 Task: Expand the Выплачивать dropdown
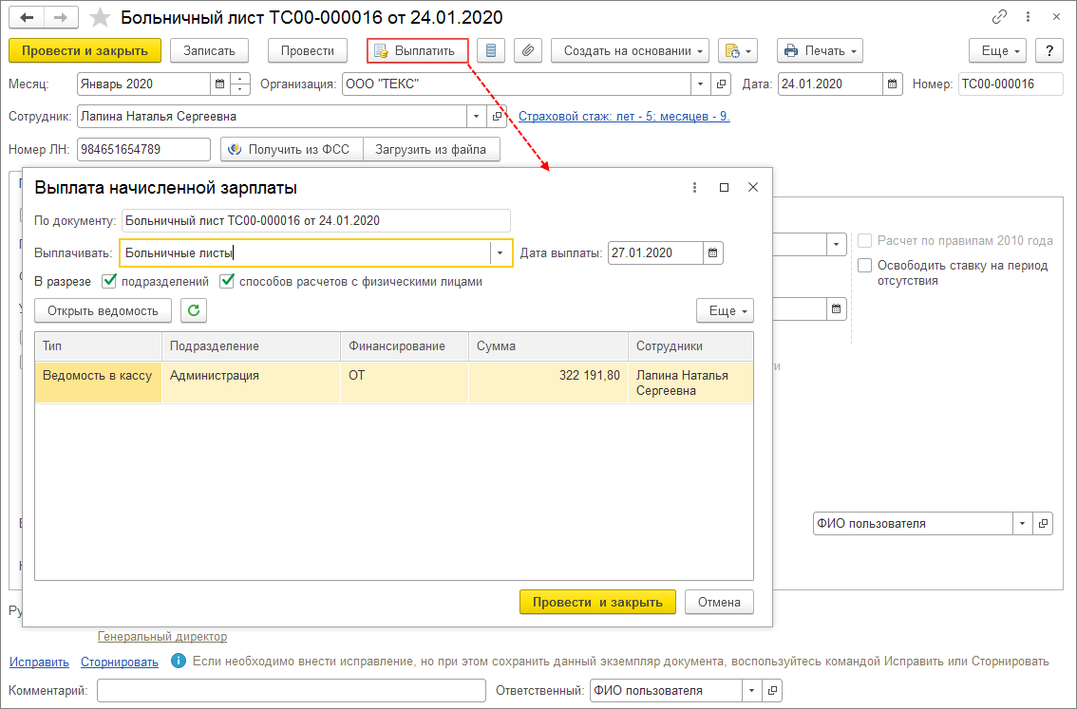click(500, 252)
